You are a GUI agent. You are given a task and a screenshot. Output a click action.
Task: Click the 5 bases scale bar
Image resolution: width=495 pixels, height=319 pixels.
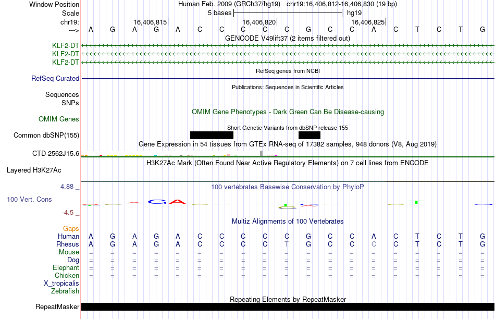288,13
